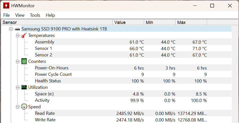Maximize the HWMonitor window
Viewport: 239px width, 123px height.
[x=212, y=6]
